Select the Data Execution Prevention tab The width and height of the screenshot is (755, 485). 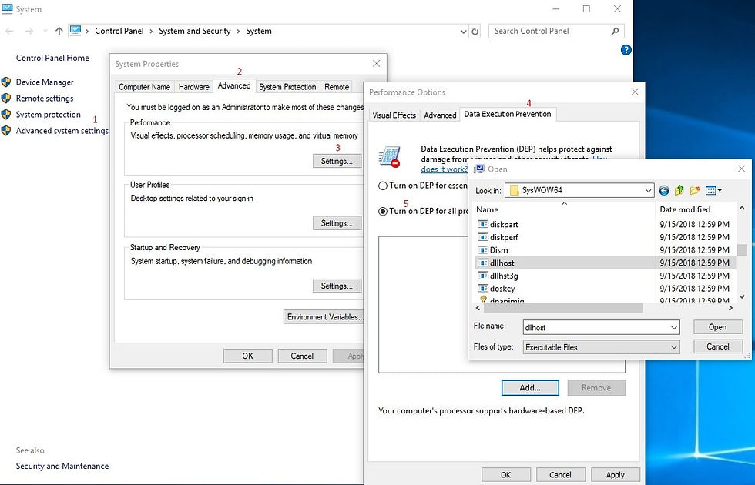coord(508,114)
